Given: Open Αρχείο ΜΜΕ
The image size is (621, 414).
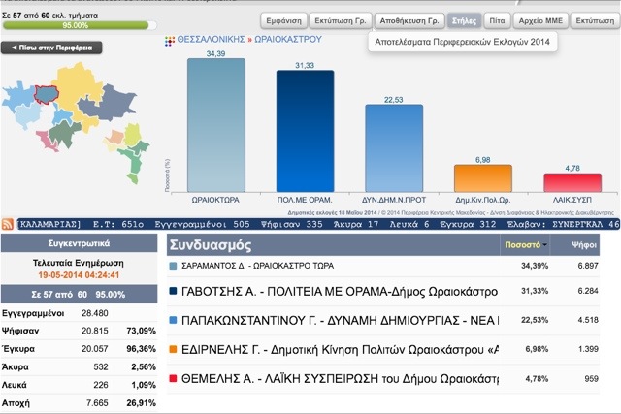Looking at the screenshot, I should [540, 21].
